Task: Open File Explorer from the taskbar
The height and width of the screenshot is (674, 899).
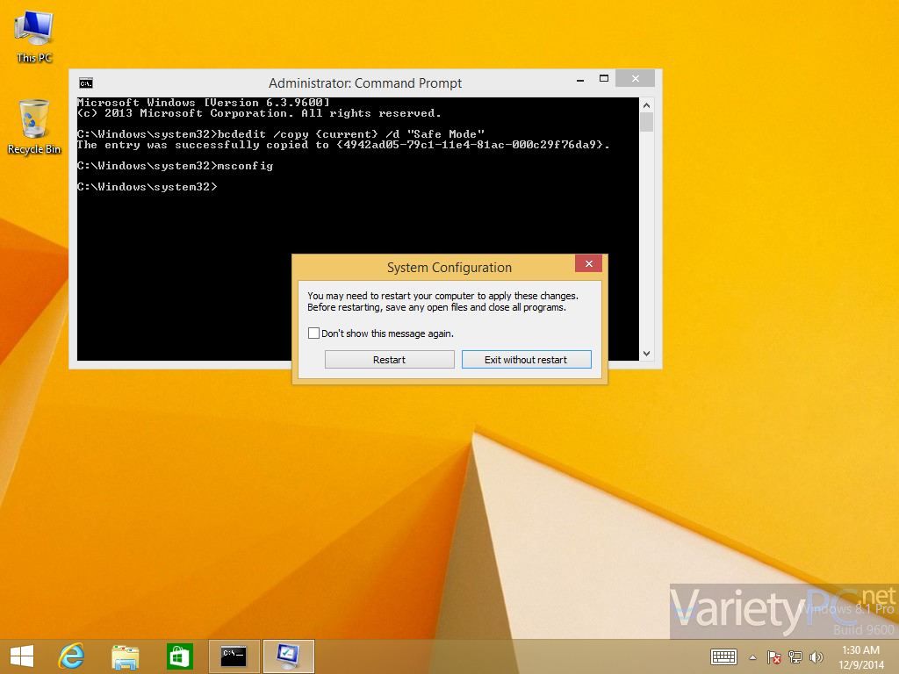Action: (125, 656)
